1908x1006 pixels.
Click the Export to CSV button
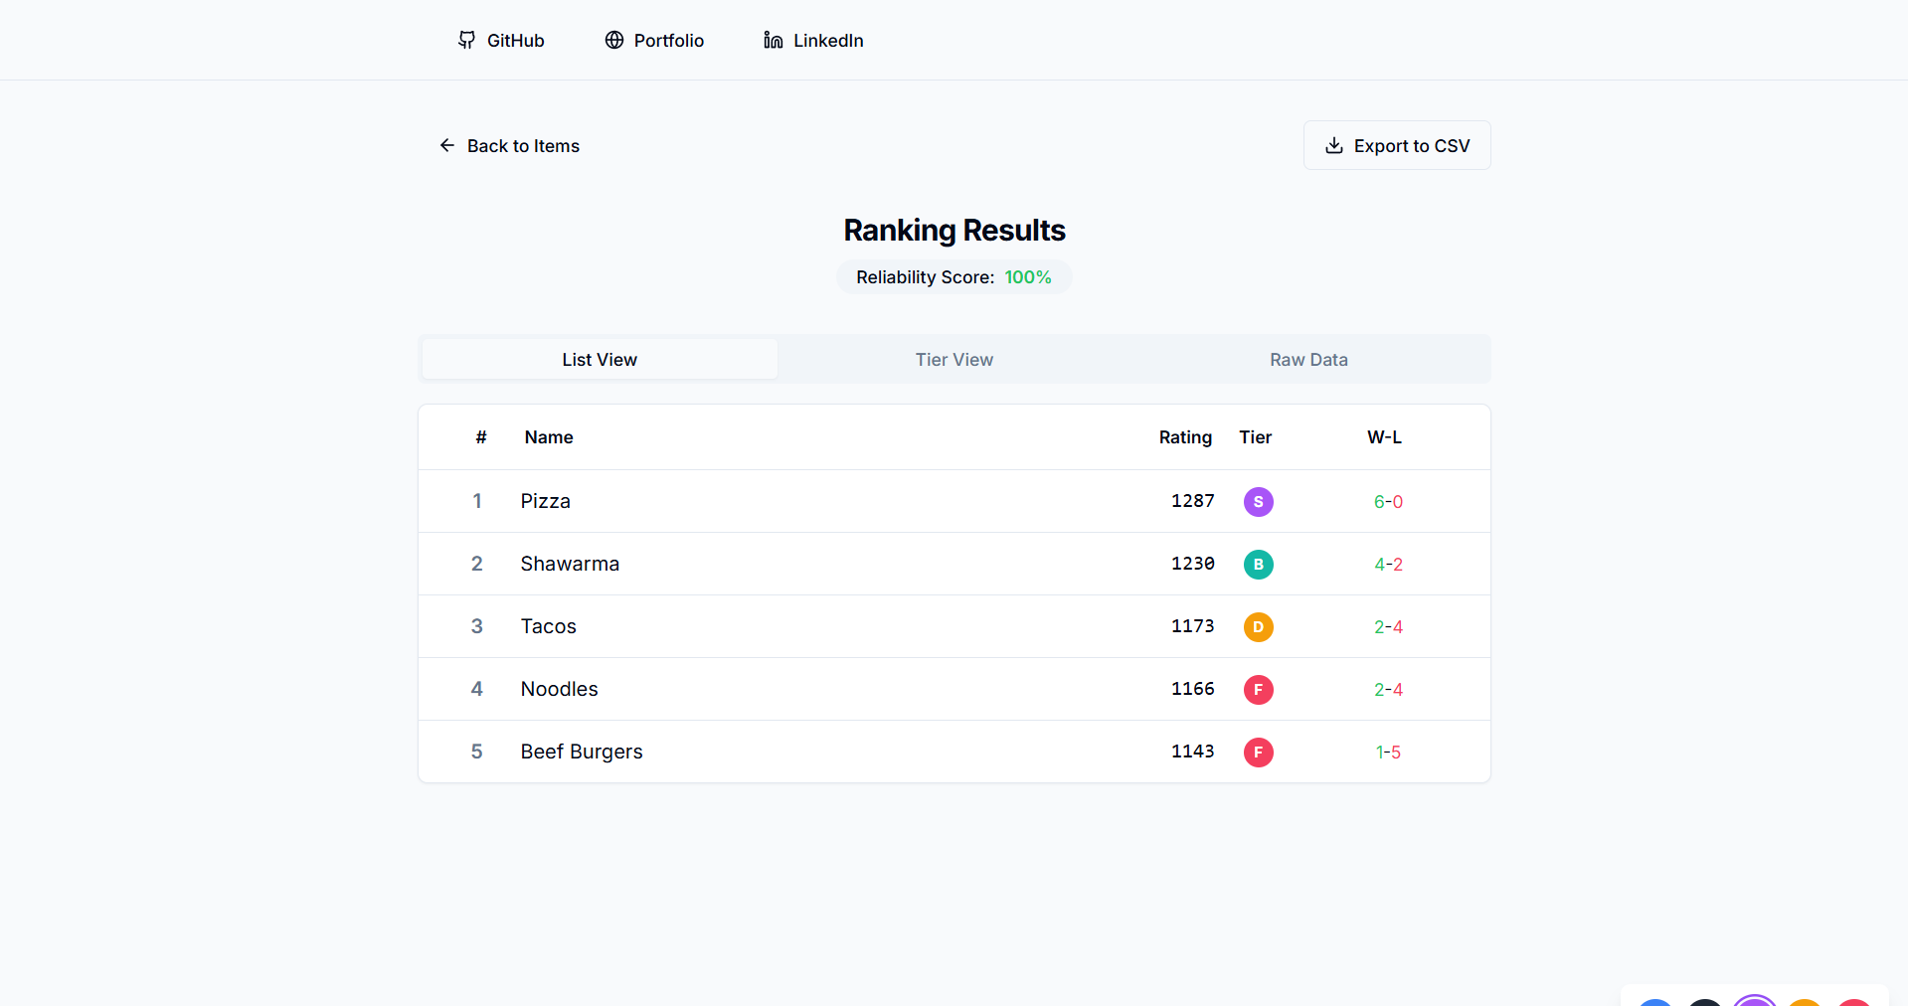[x=1396, y=145]
